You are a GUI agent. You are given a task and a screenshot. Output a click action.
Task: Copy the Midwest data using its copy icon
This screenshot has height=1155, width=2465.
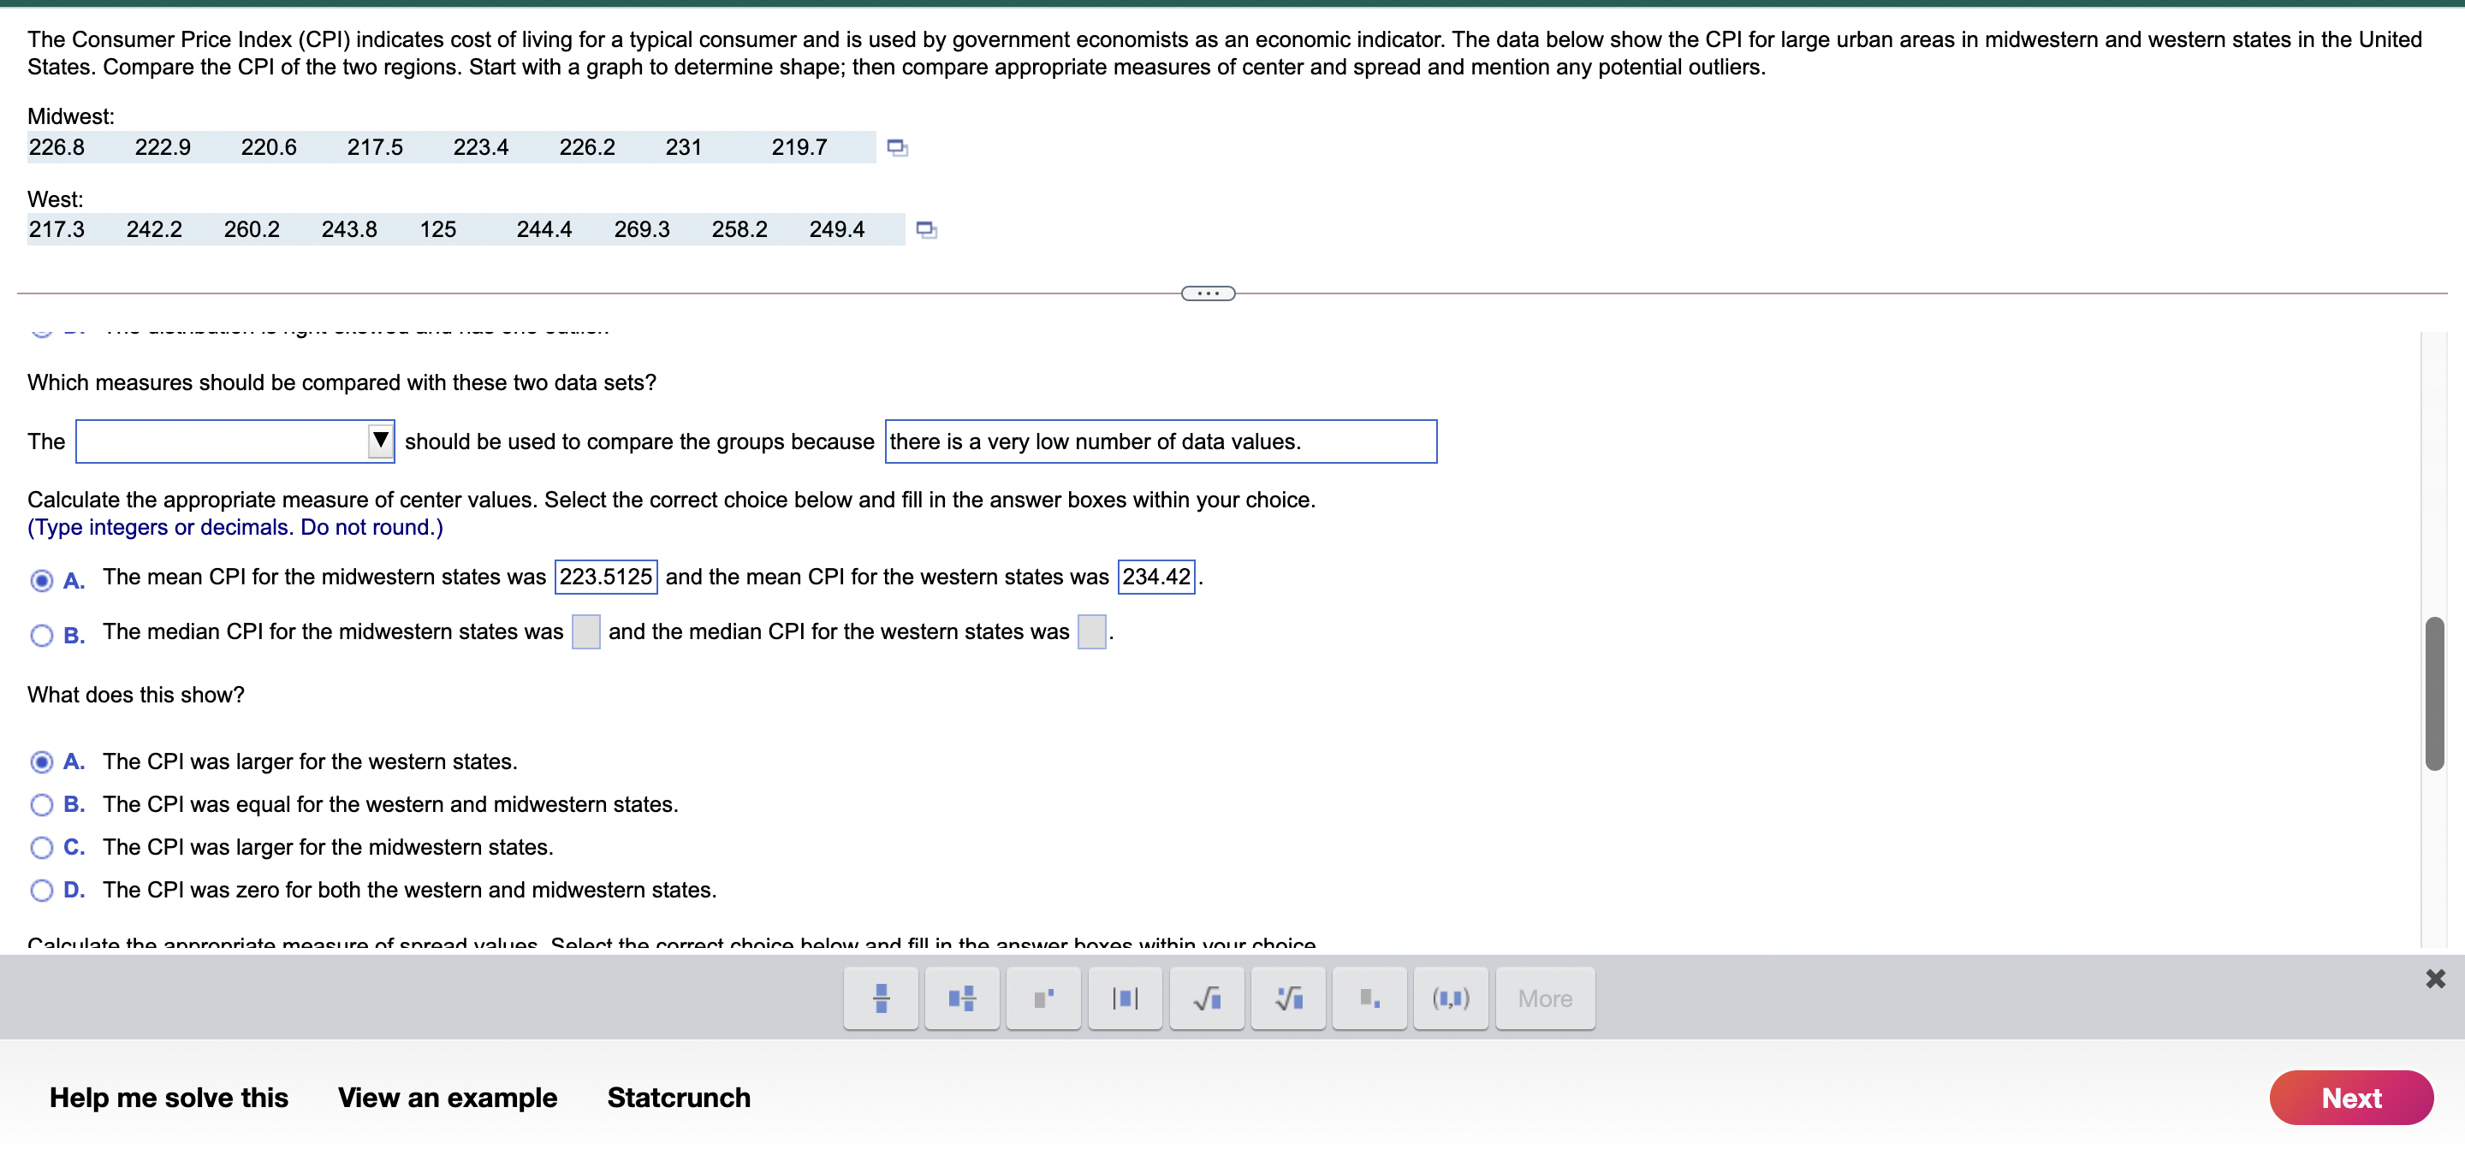point(897,147)
